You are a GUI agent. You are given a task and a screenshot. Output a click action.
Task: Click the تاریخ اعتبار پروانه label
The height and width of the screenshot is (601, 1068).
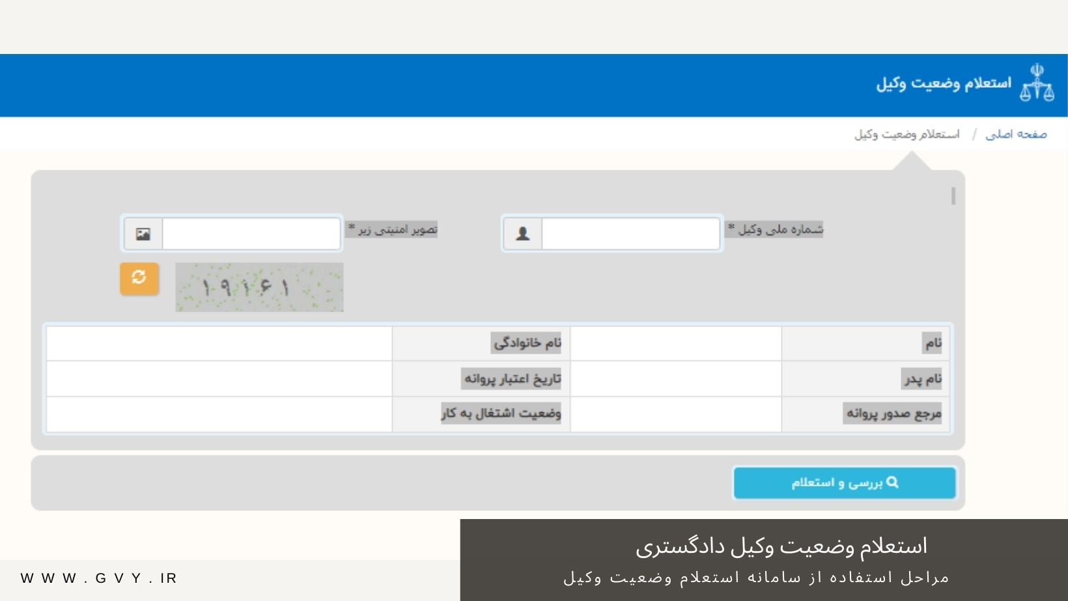[511, 379]
